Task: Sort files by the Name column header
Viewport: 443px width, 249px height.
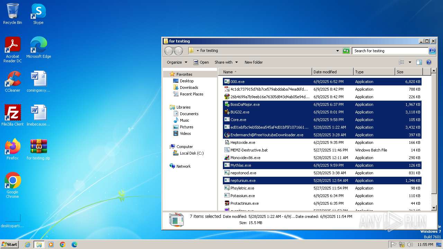Action: point(265,72)
